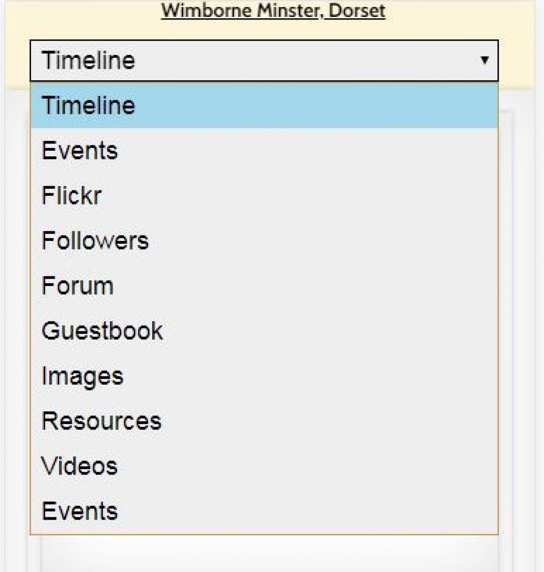Click the Timeline combo box field
The image size is (544, 572).
(255, 60)
